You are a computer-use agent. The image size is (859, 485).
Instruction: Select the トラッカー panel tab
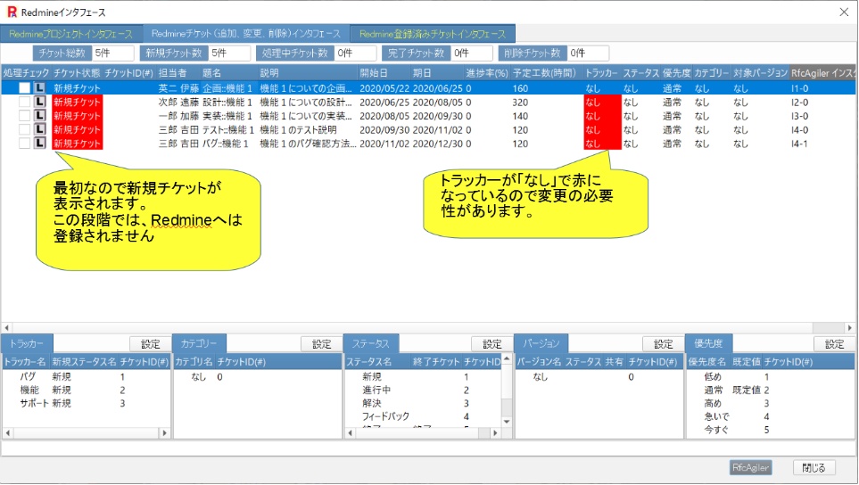pyautogui.click(x=27, y=344)
